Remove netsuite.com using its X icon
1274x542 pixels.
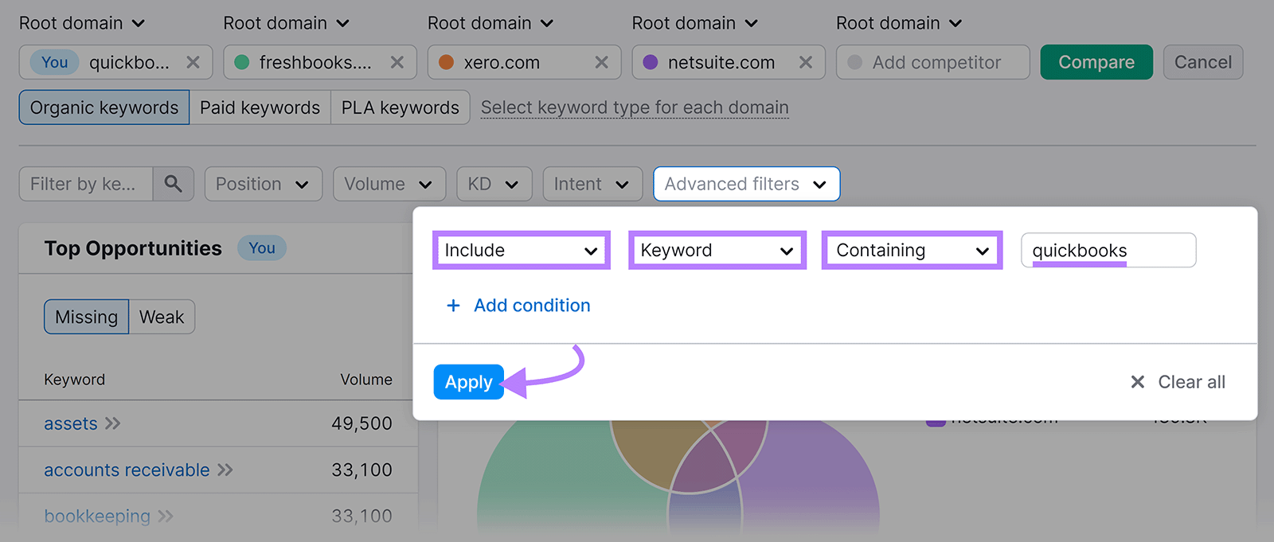tap(806, 62)
